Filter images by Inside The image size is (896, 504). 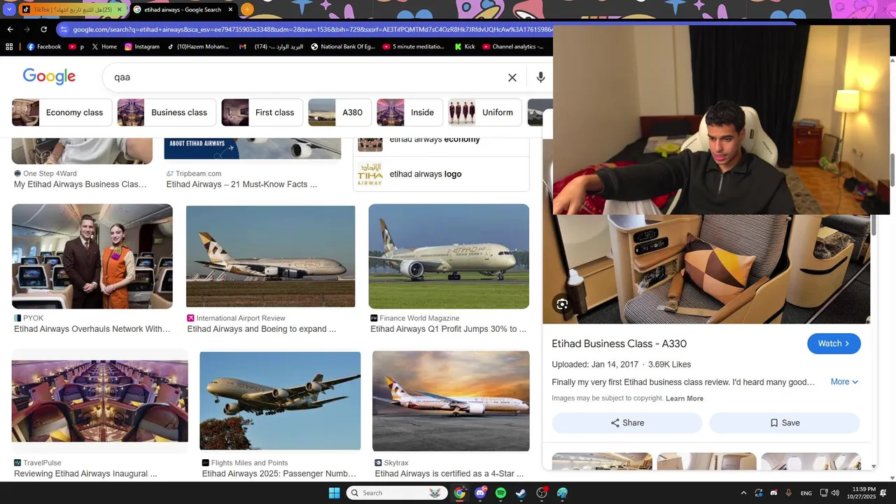coord(409,113)
